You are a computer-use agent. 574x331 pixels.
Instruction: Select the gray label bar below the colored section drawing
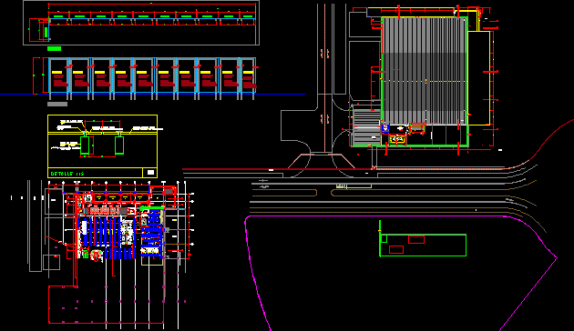tap(57, 105)
